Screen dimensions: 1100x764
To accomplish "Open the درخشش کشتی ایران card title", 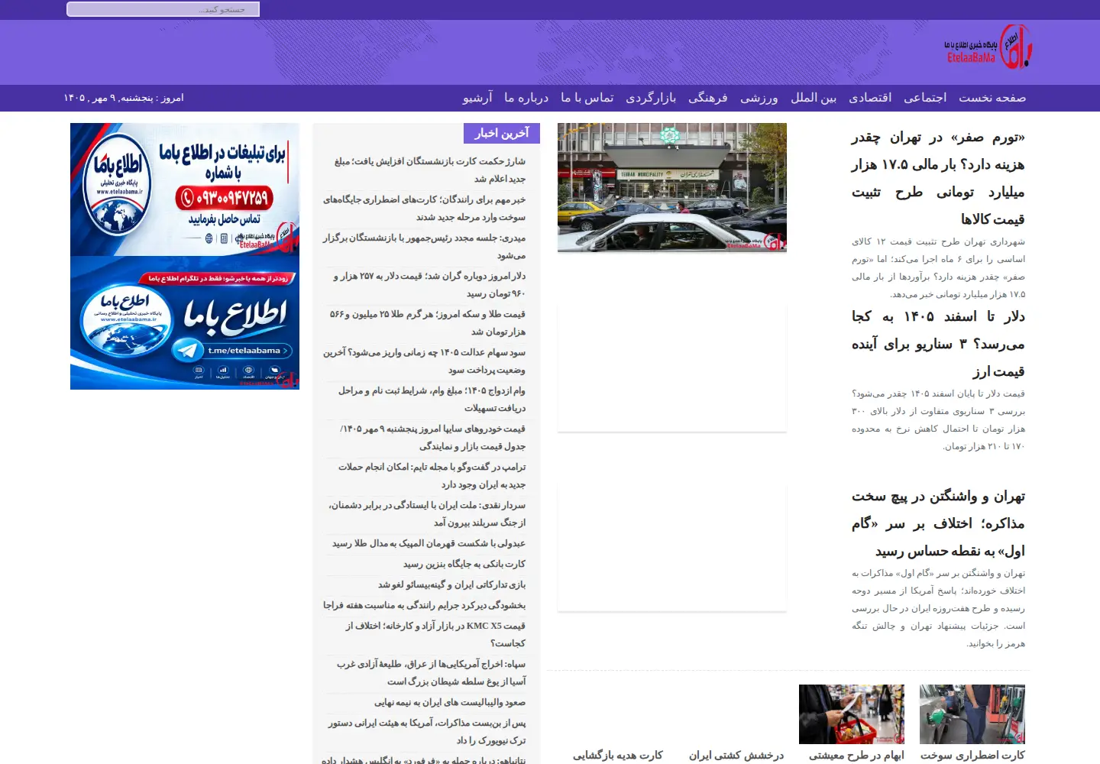I will pyautogui.click(x=736, y=755).
